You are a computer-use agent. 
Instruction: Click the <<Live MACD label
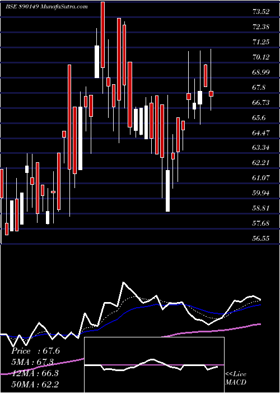[236, 378]
